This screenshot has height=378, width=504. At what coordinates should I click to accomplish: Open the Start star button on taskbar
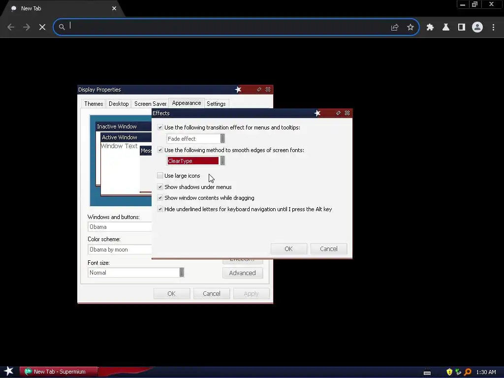click(x=9, y=371)
